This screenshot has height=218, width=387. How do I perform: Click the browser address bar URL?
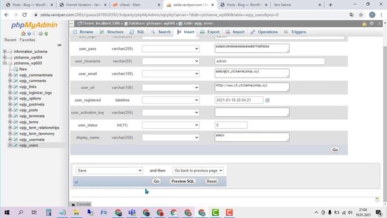click(x=159, y=15)
